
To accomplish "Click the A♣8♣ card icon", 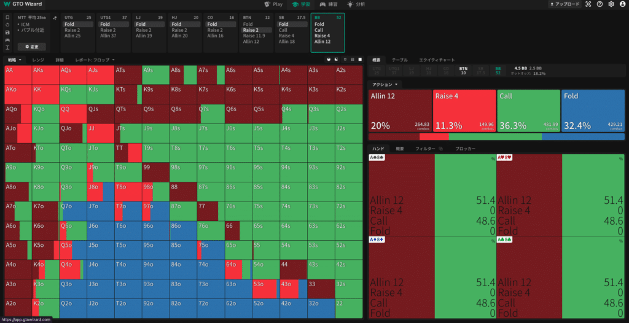I will pyautogui.click(x=505, y=239).
